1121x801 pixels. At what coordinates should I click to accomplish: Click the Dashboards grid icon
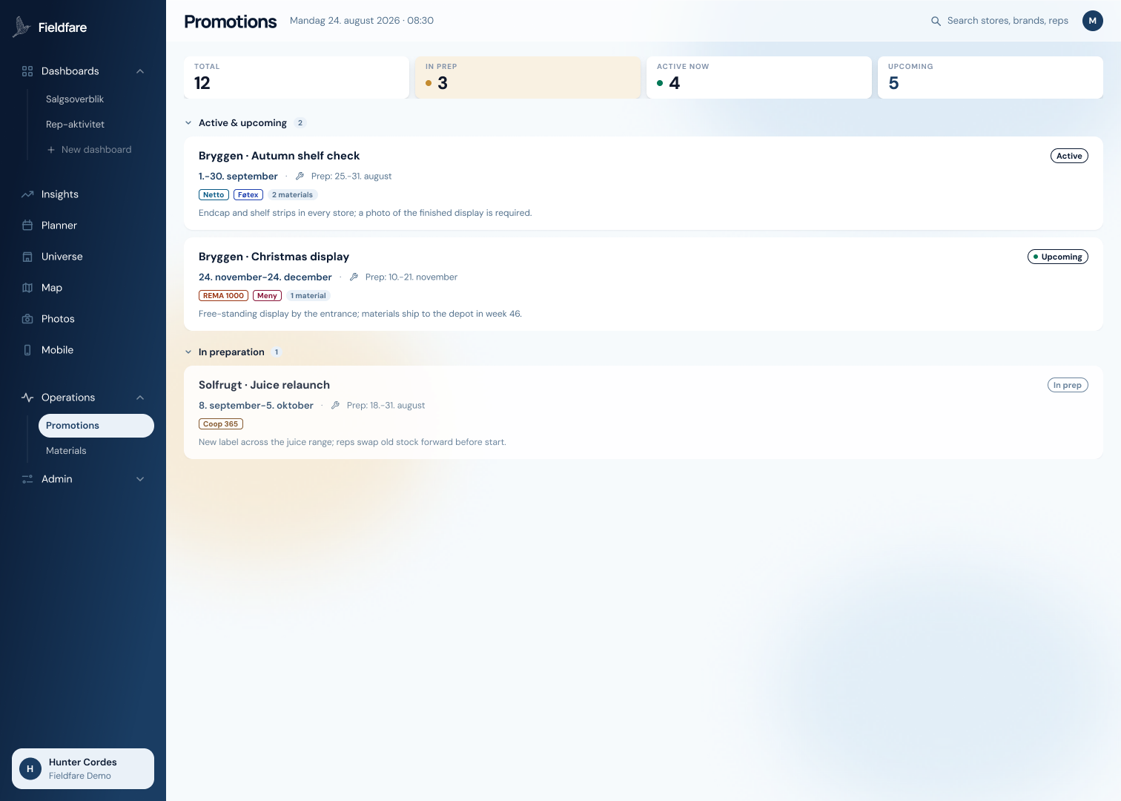click(x=27, y=71)
